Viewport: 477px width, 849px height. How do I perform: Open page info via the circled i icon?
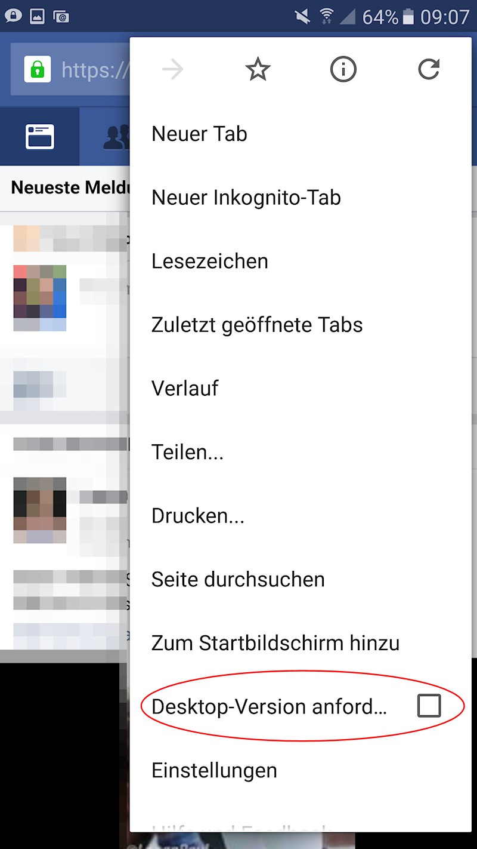tap(343, 70)
